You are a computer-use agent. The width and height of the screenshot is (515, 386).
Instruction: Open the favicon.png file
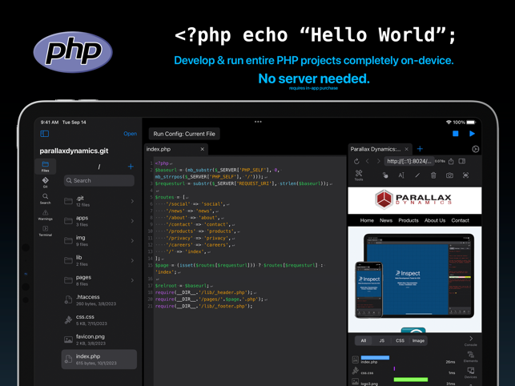99,340
